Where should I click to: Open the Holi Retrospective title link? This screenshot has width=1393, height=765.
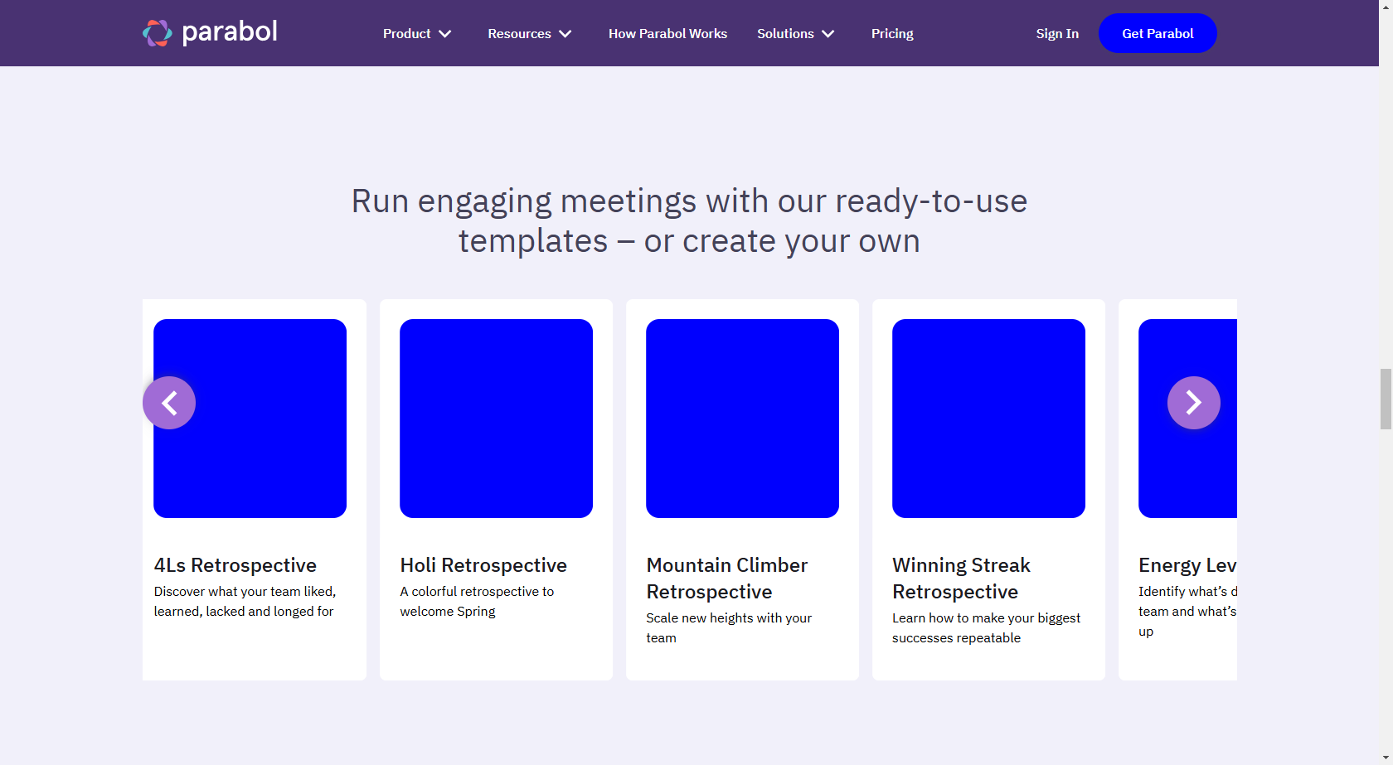(483, 565)
